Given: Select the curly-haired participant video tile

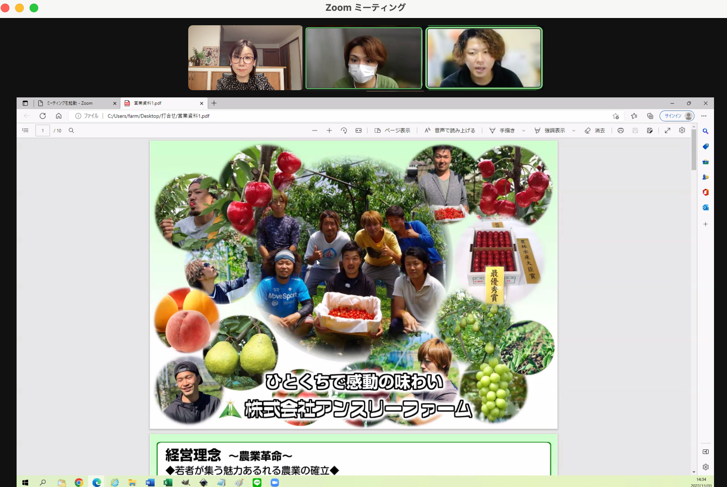Looking at the screenshot, I should point(484,58).
